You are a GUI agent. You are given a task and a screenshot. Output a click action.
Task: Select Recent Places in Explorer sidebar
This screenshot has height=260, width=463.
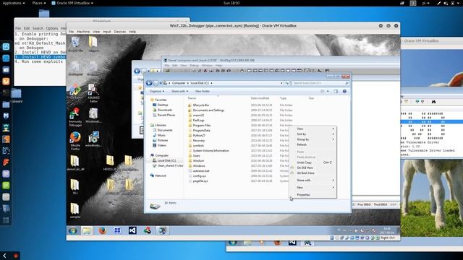tap(166, 115)
